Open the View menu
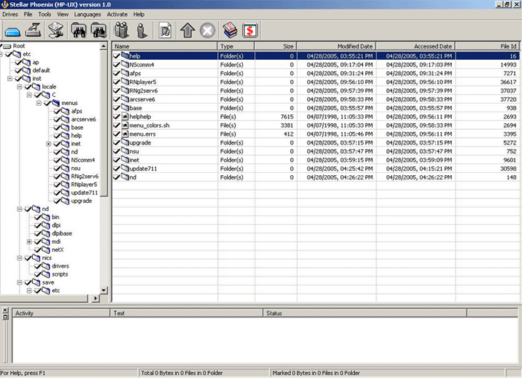This screenshot has width=522, height=378. click(x=63, y=15)
